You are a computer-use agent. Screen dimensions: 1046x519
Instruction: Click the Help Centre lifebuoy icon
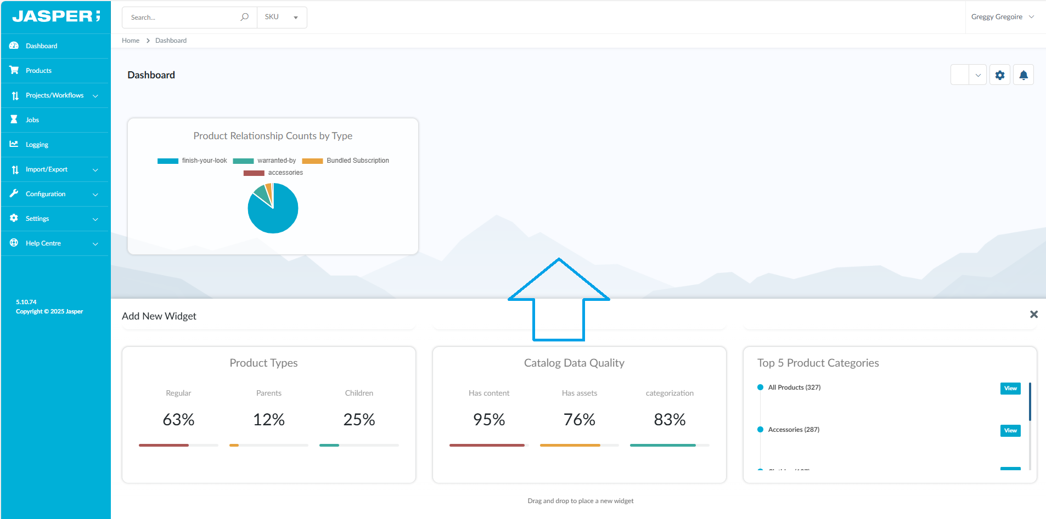(14, 243)
